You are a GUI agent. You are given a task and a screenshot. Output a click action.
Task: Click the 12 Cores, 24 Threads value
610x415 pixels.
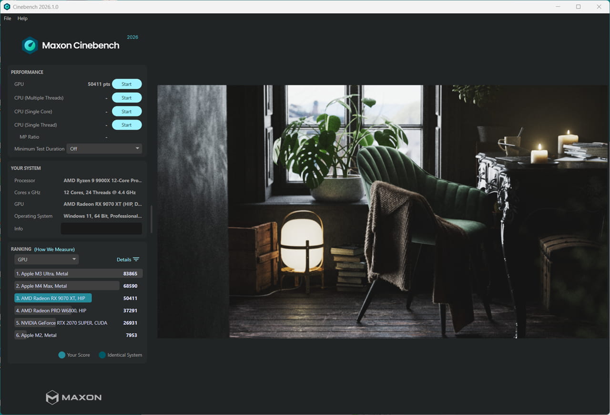tap(100, 192)
